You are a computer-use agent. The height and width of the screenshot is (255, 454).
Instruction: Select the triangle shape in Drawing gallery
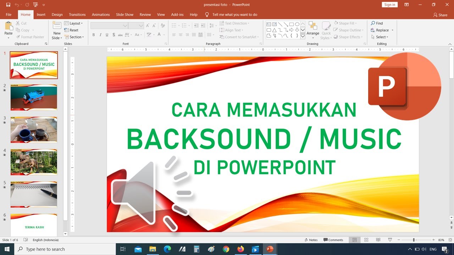(x=275, y=30)
